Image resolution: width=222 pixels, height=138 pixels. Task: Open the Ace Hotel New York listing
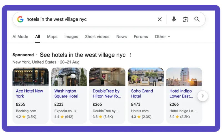click(x=30, y=94)
